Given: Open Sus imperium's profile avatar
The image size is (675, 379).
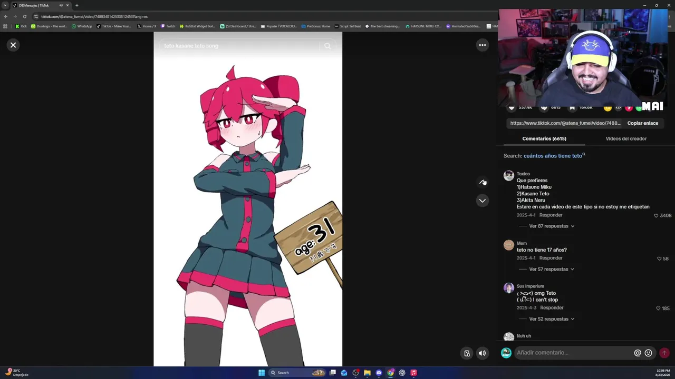Looking at the screenshot, I should (x=508, y=288).
